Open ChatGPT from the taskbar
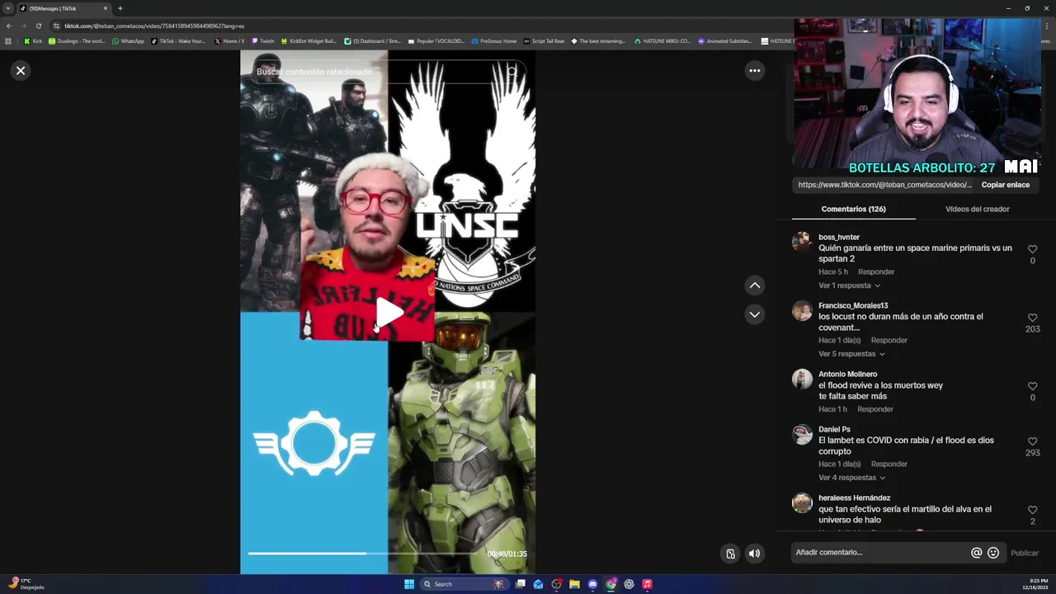The width and height of the screenshot is (1056, 594). [x=629, y=584]
